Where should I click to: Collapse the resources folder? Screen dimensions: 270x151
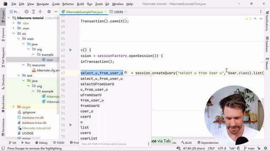coord(24,65)
